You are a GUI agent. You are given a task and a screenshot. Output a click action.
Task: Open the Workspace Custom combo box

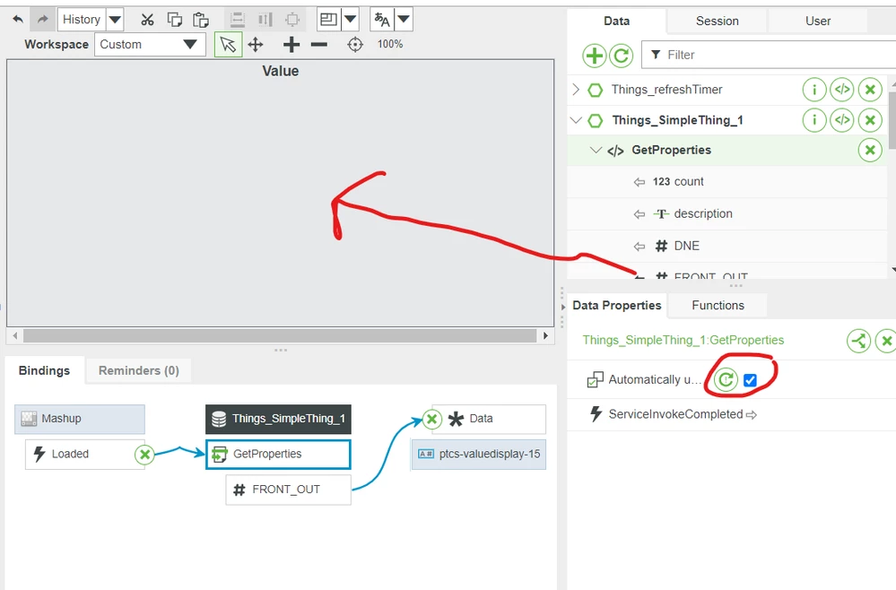pos(150,45)
